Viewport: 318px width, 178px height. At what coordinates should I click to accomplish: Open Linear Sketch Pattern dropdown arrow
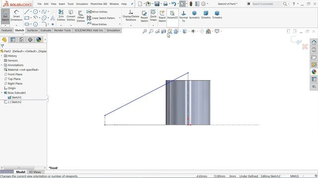pyautogui.click(x=120, y=18)
